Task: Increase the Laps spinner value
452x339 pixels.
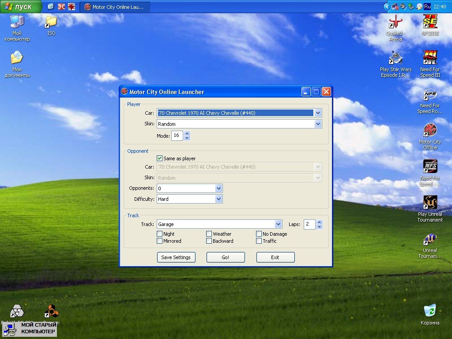Action: [320, 222]
